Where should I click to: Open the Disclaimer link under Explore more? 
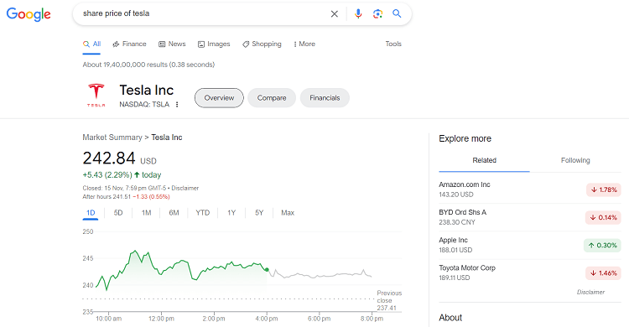tap(590, 292)
